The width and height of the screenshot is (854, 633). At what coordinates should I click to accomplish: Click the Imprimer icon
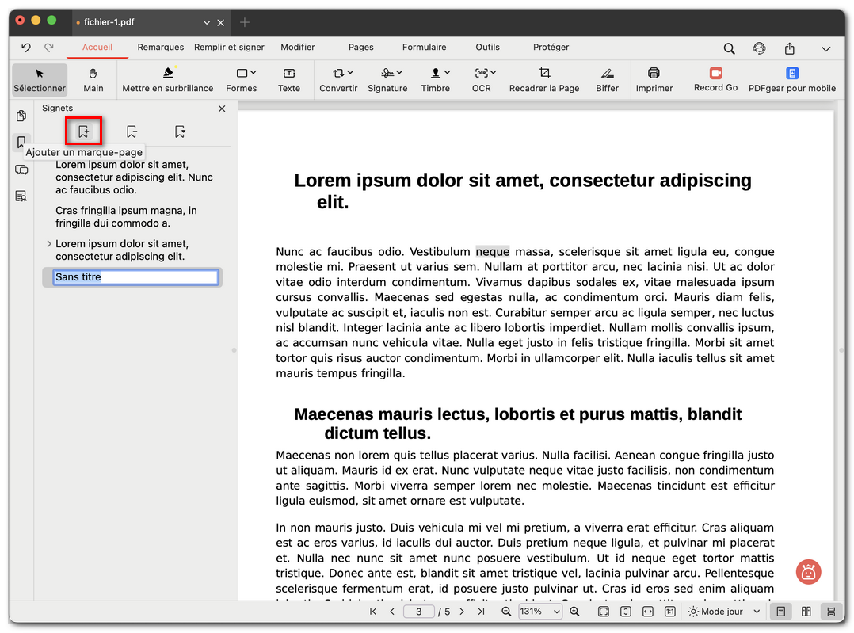pos(654,79)
